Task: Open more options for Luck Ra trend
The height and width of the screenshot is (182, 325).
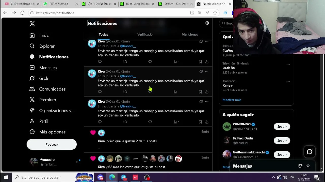Action: [288, 64]
